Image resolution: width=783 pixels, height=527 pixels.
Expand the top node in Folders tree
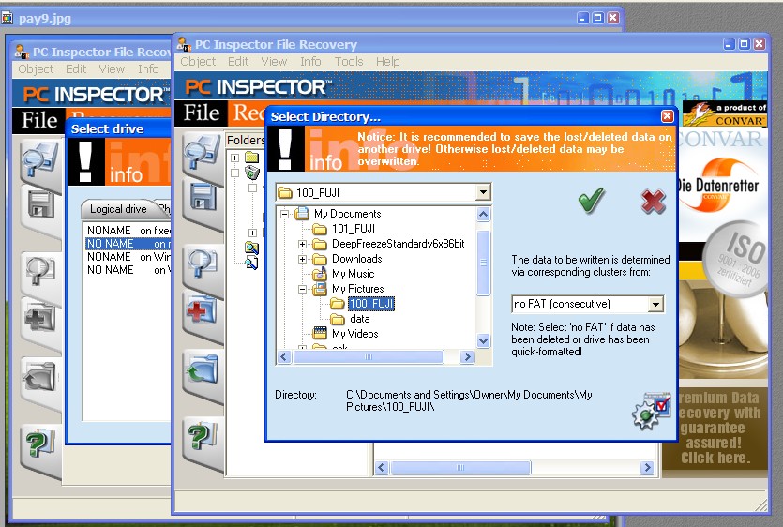click(x=234, y=158)
